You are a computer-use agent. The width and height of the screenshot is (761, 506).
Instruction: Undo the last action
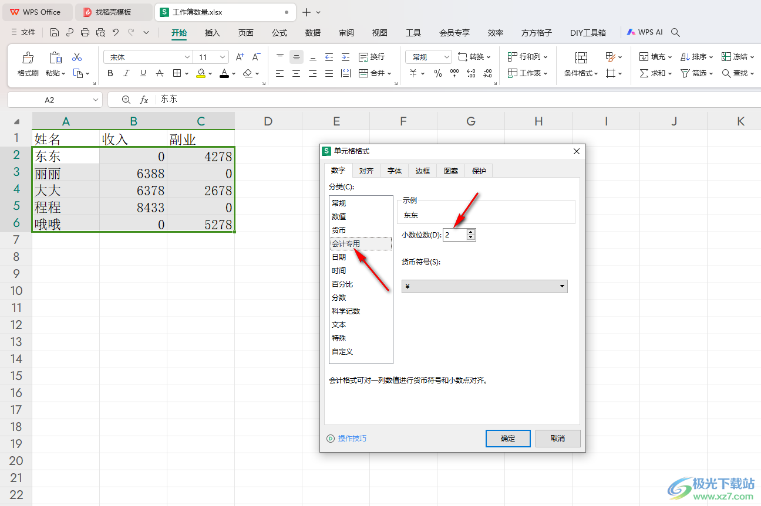click(116, 33)
